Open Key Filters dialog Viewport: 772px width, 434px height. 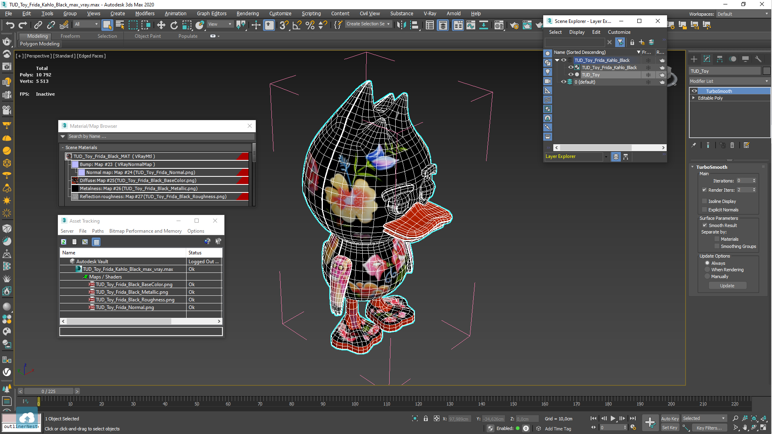click(709, 428)
